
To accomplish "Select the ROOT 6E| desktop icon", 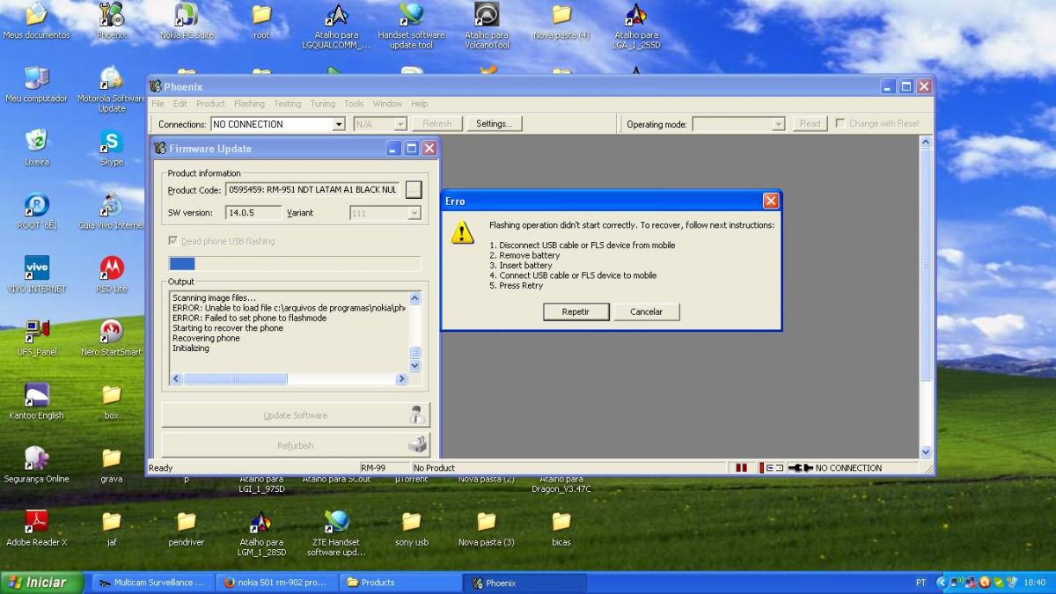I will (x=37, y=211).
